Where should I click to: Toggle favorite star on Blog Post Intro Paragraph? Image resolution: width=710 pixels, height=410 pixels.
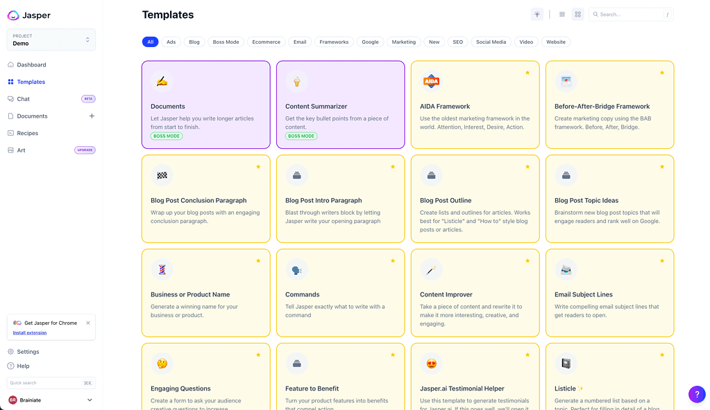pyautogui.click(x=393, y=167)
